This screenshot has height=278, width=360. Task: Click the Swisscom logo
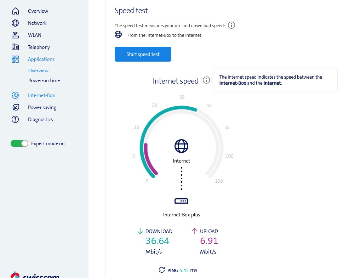coord(35,276)
